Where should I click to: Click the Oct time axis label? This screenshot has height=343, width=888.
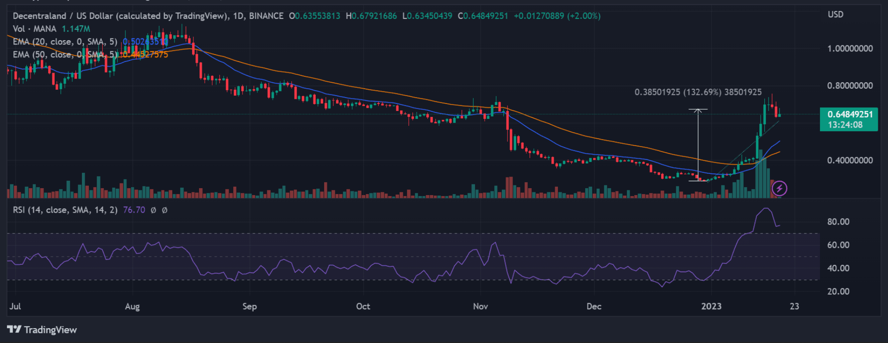(x=363, y=306)
